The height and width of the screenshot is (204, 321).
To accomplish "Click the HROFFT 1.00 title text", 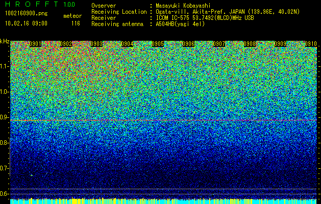I will pyautogui.click(x=40, y=4).
